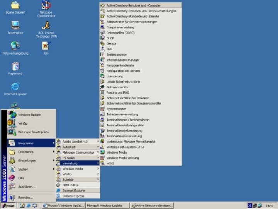This screenshot has width=278, height=209.
Task: Select Telnetserververwaltung entry
Action: (141, 114)
